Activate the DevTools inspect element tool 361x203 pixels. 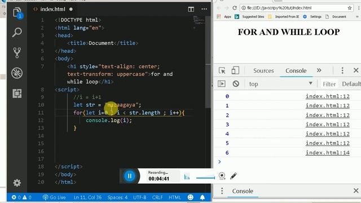(222, 70)
